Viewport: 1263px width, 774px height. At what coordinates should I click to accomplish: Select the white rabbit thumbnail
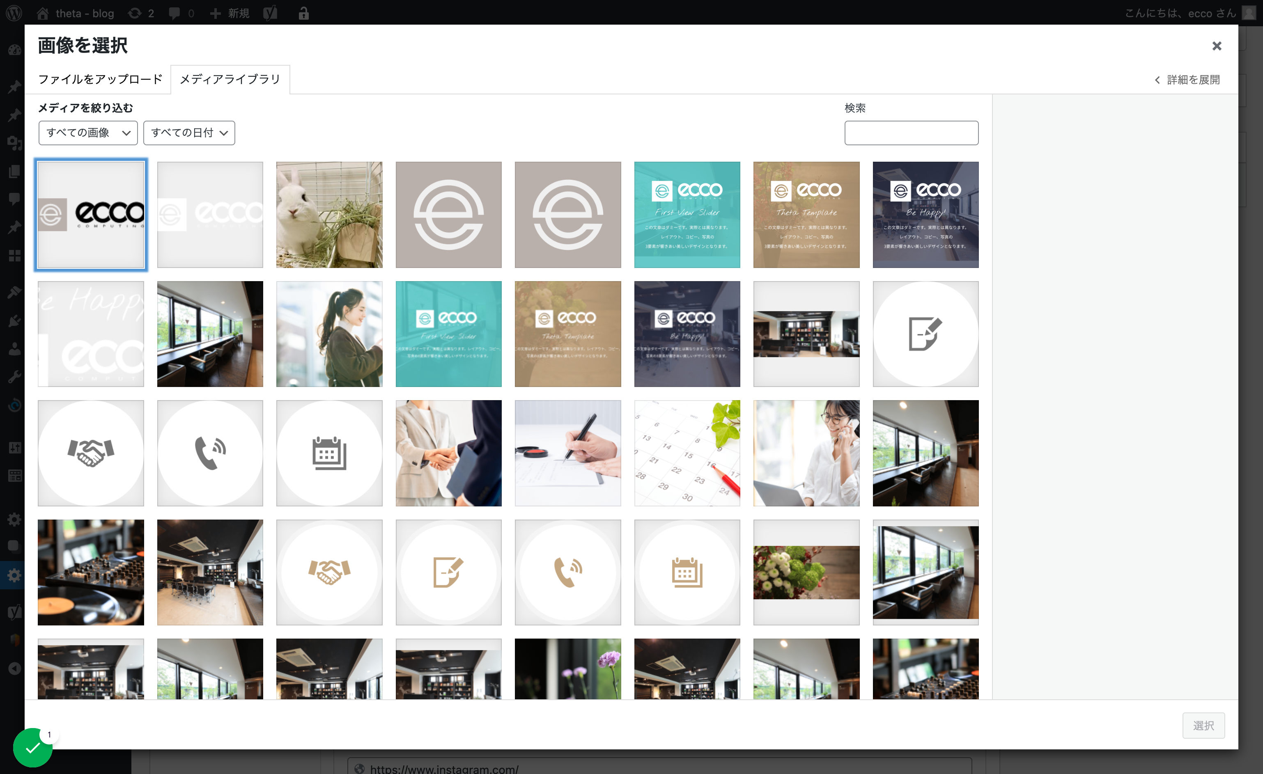tap(329, 215)
